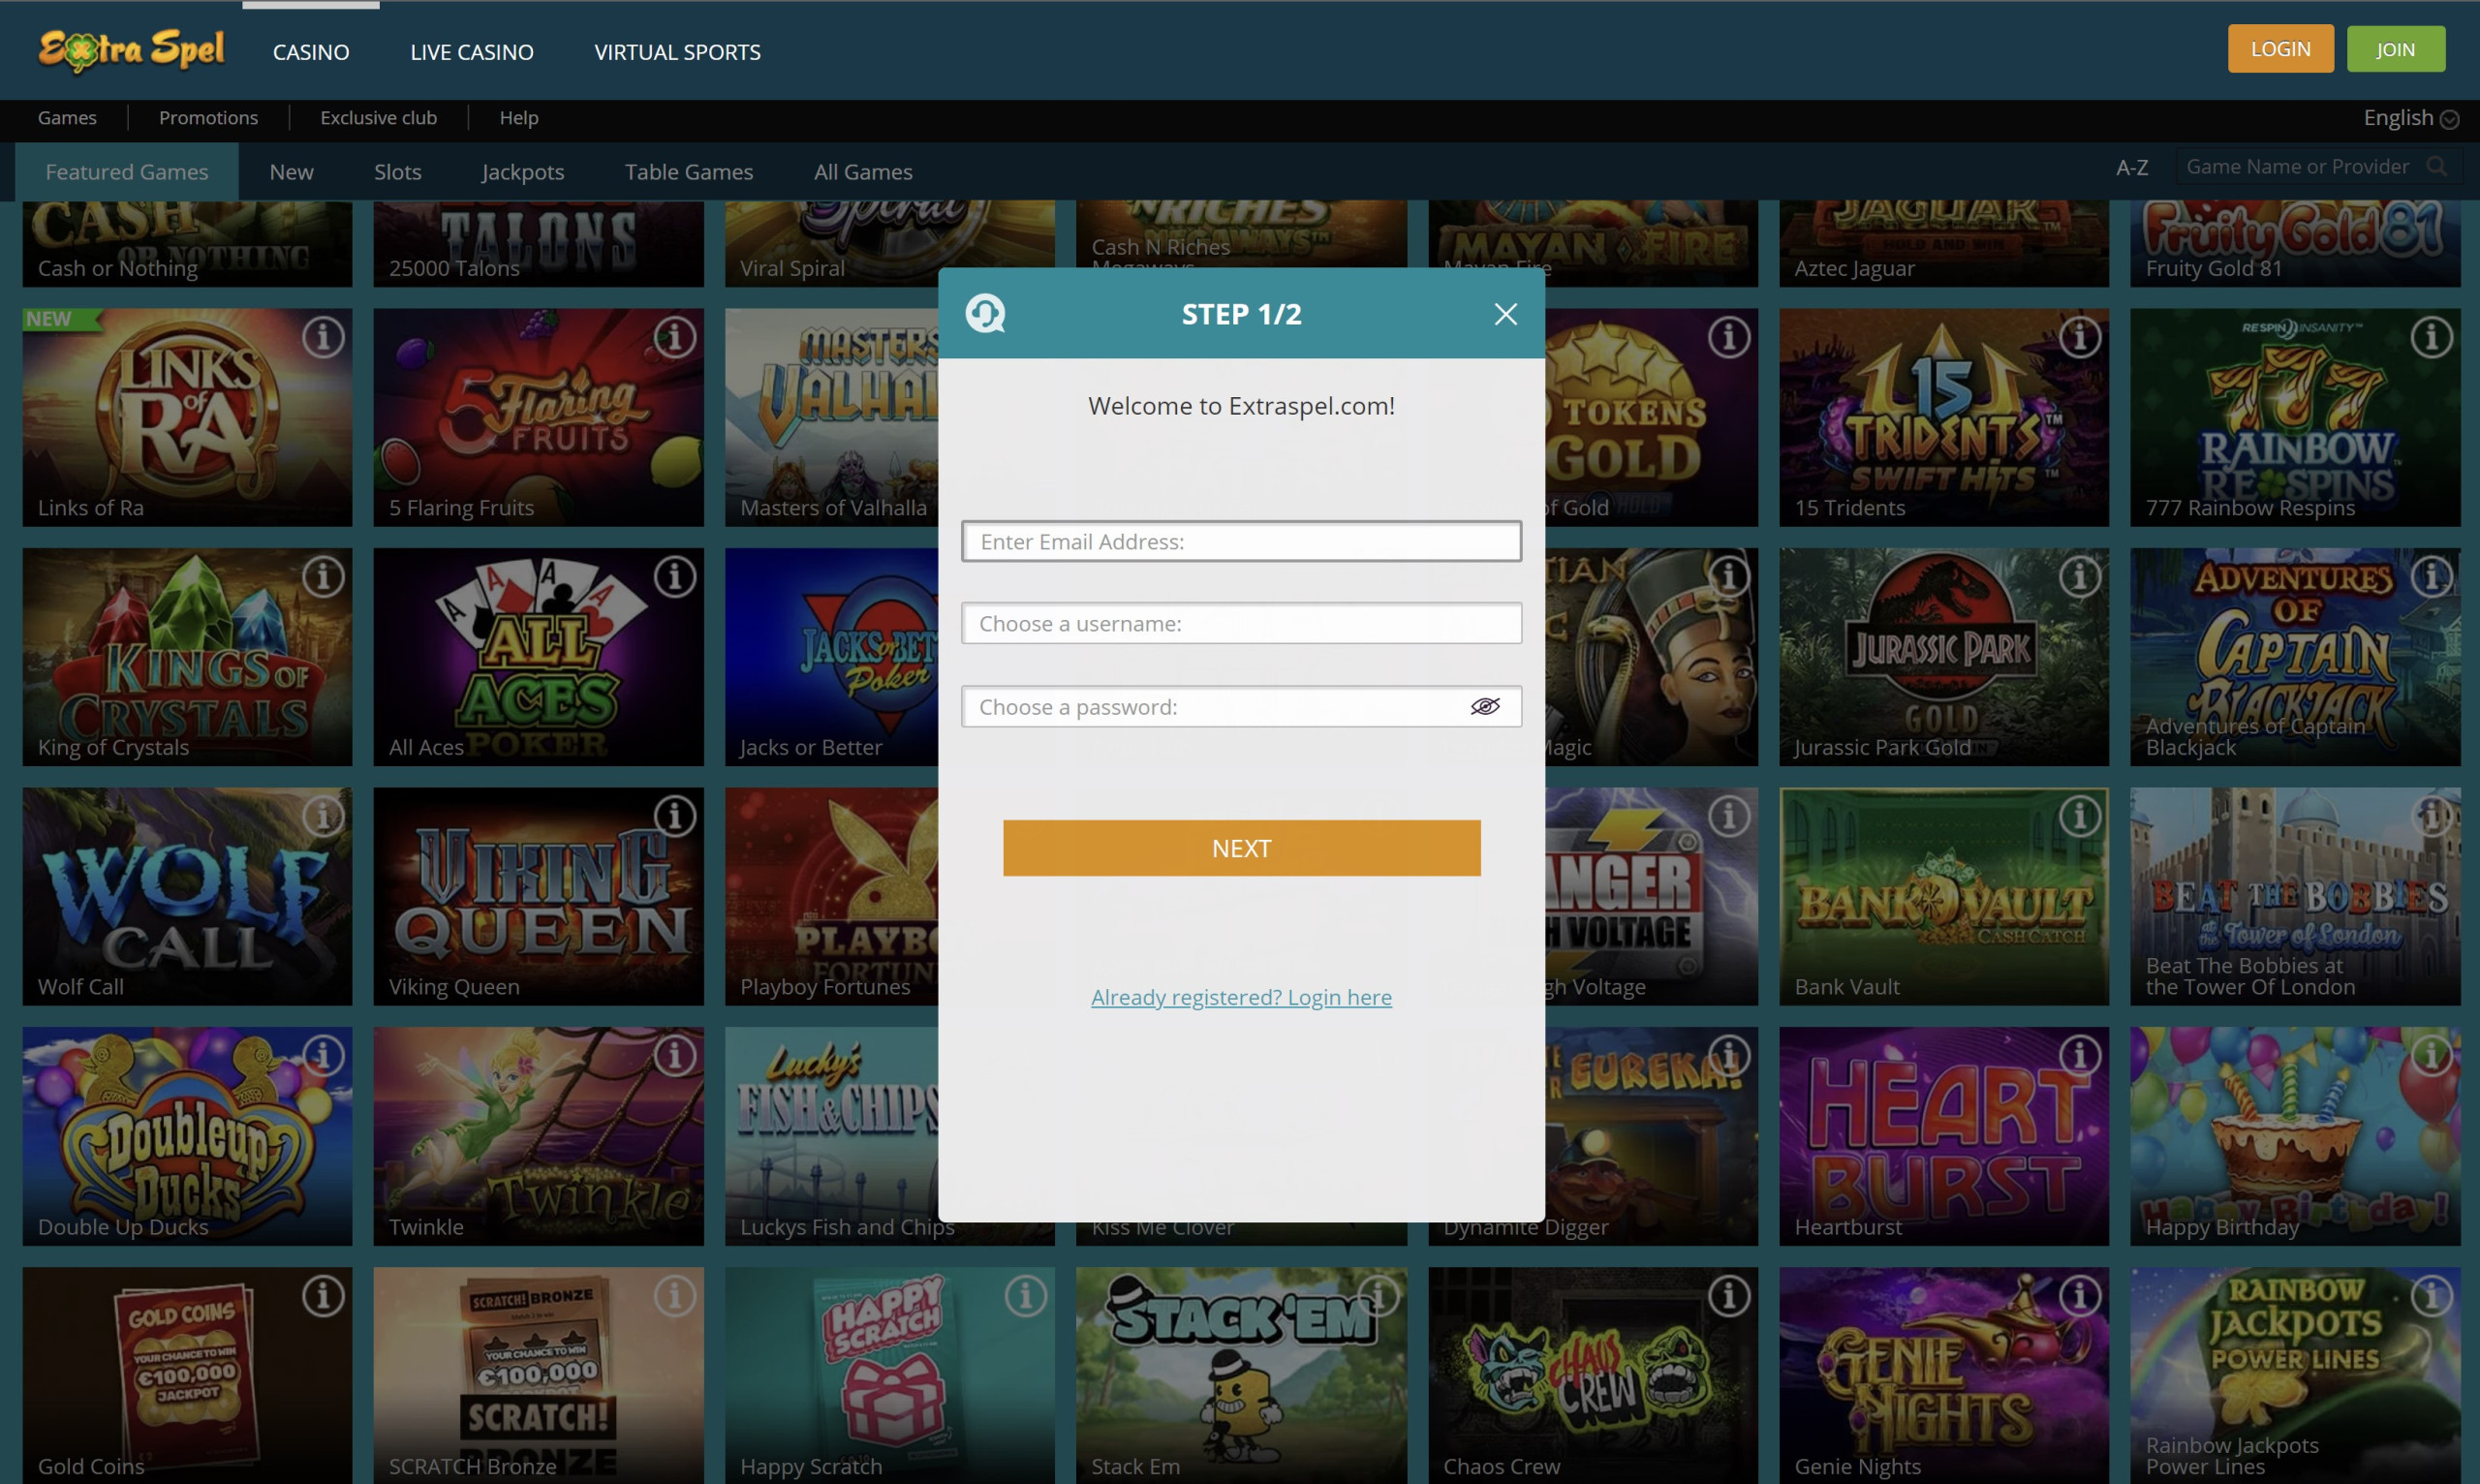Show info for Viking Queen

[x=675, y=817]
